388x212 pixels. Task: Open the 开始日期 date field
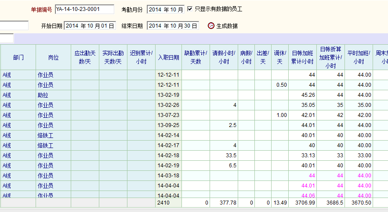(x=90, y=26)
